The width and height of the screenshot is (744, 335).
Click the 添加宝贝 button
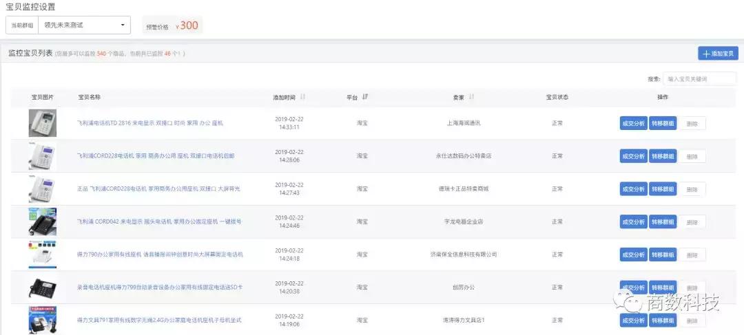coord(718,54)
